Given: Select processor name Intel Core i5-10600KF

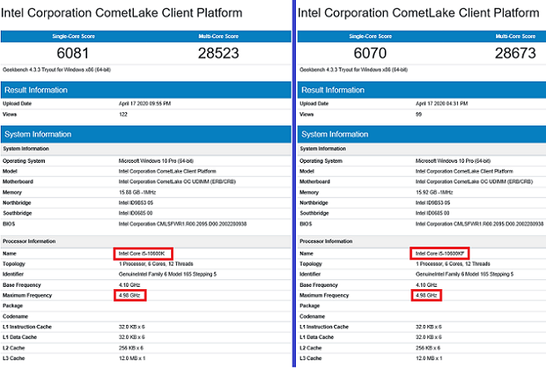Looking at the screenshot, I should click(x=440, y=253).
